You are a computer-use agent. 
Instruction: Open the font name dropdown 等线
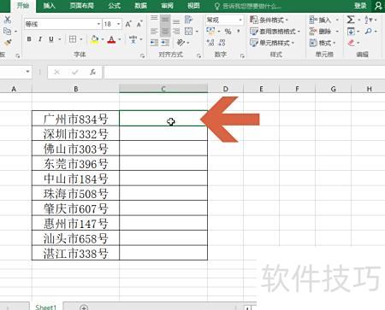pos(98,24)
